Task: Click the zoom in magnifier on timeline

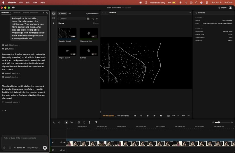Action: (232, 122)
